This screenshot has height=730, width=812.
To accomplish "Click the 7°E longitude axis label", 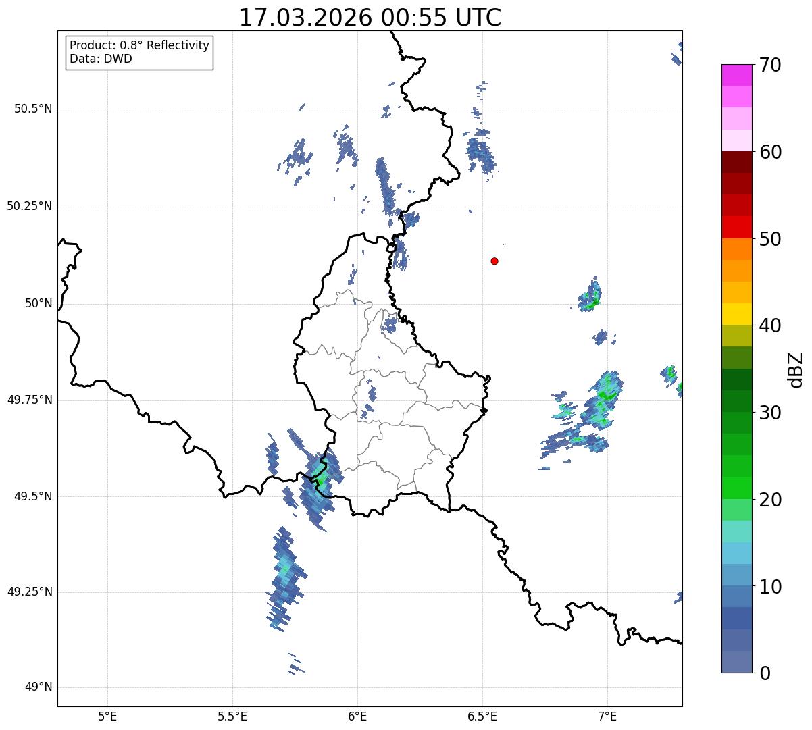I will [x=607, y=716].
